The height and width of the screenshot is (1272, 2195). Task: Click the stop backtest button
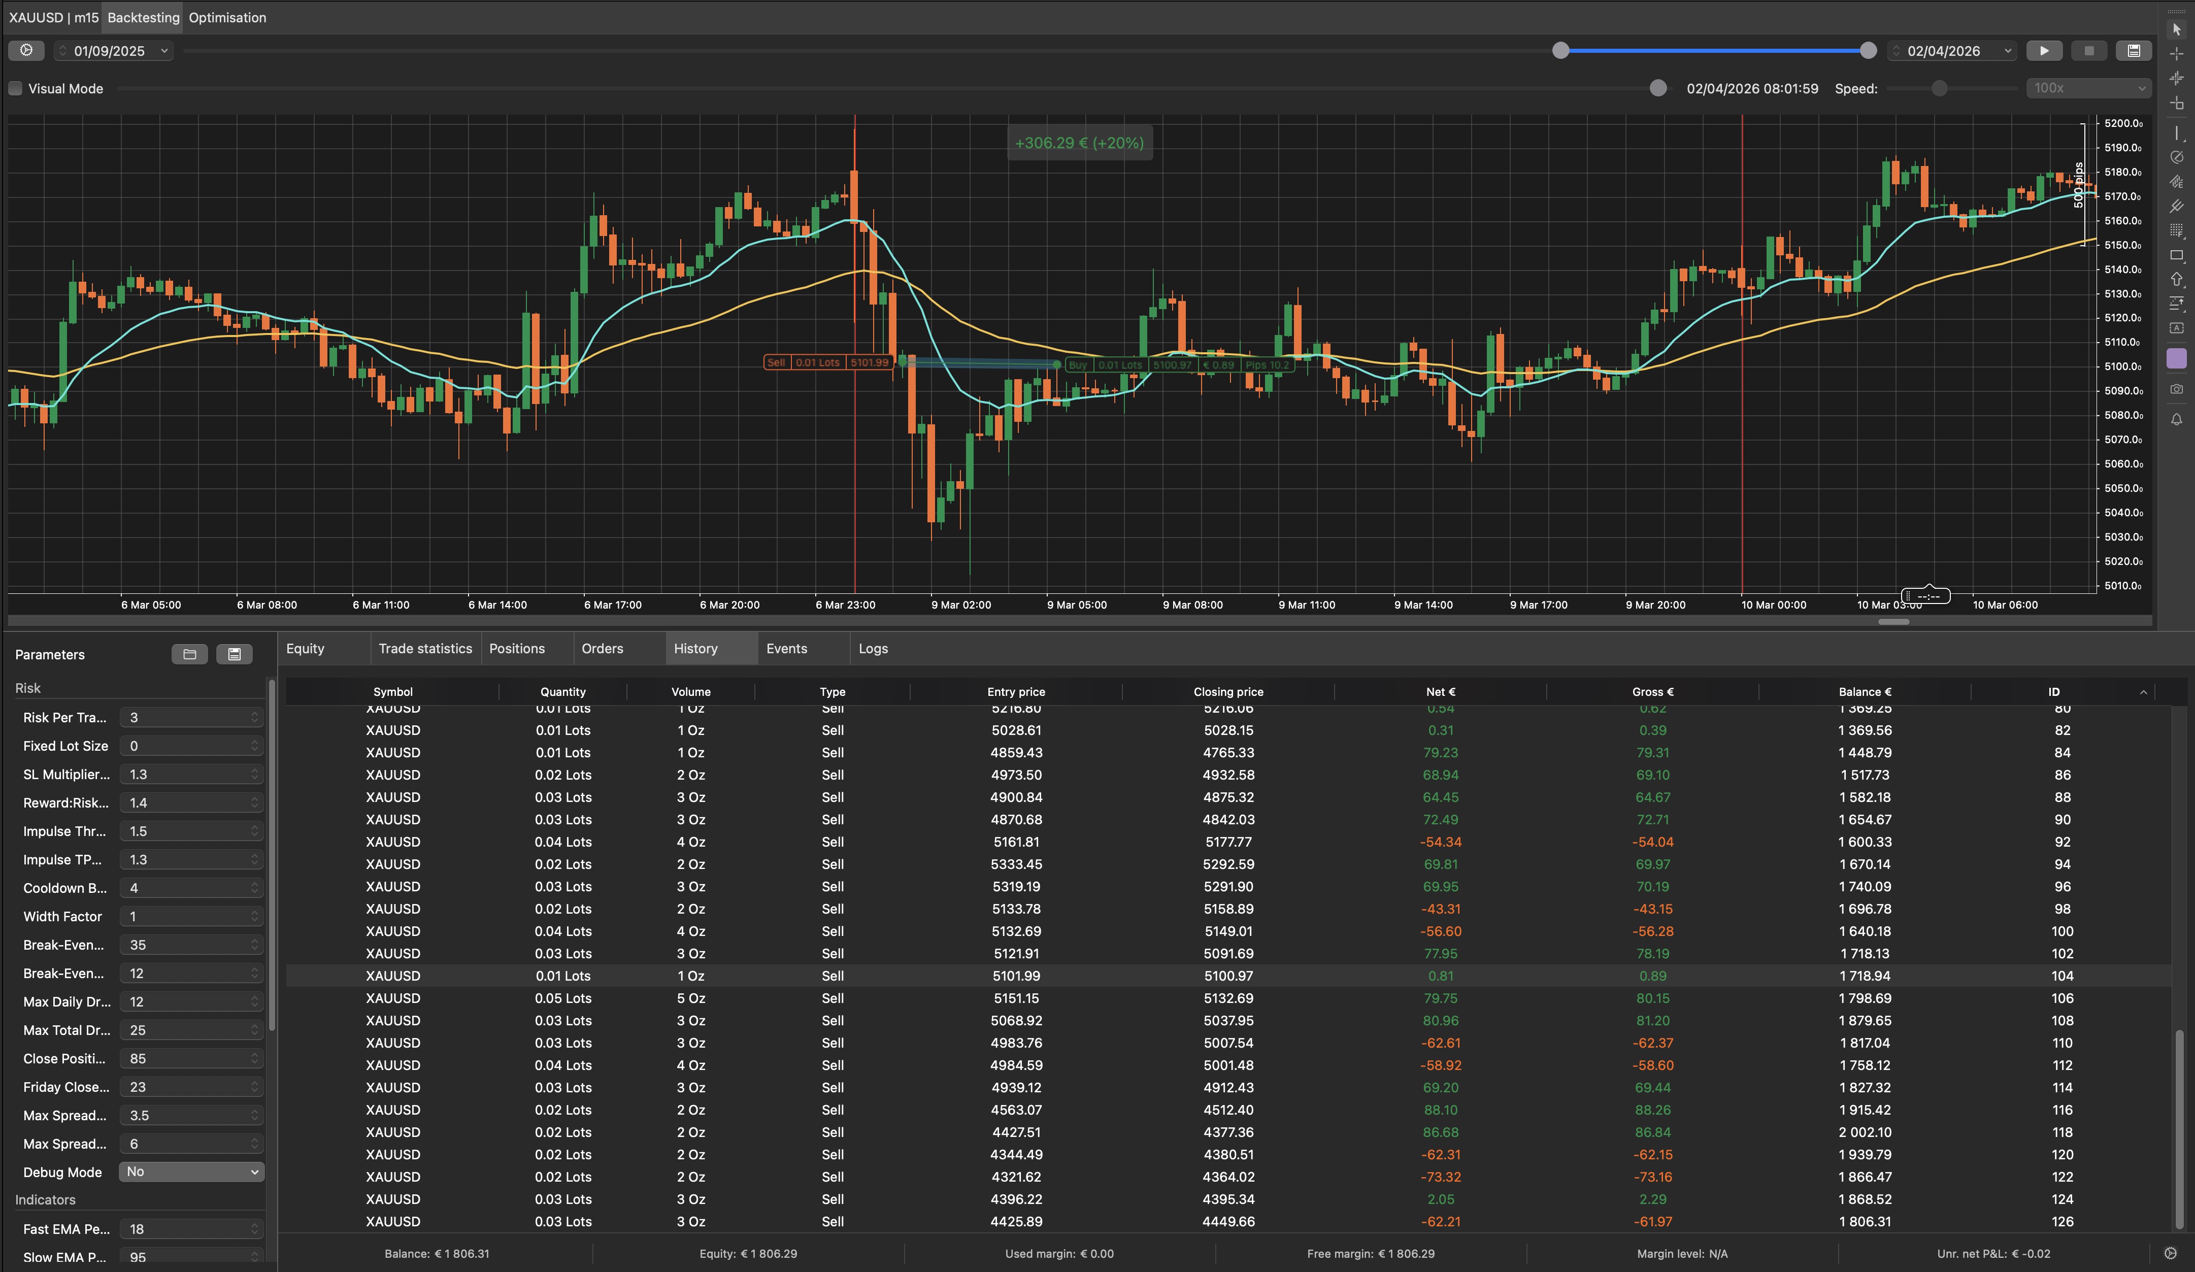[x=2089, y=51]
